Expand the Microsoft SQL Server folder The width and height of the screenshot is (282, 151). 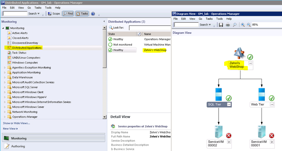tap(5, 87)
